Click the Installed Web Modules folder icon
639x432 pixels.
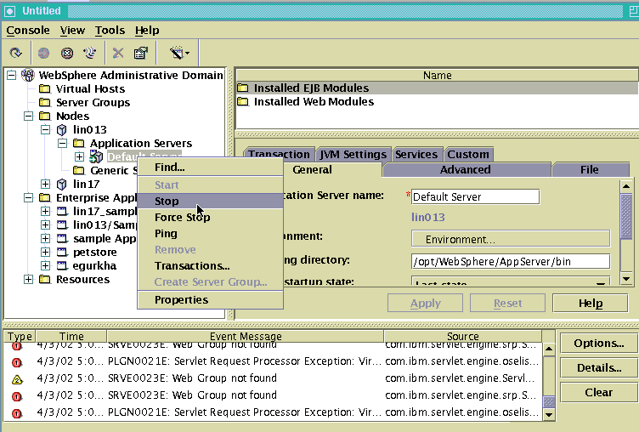point(243,101)
